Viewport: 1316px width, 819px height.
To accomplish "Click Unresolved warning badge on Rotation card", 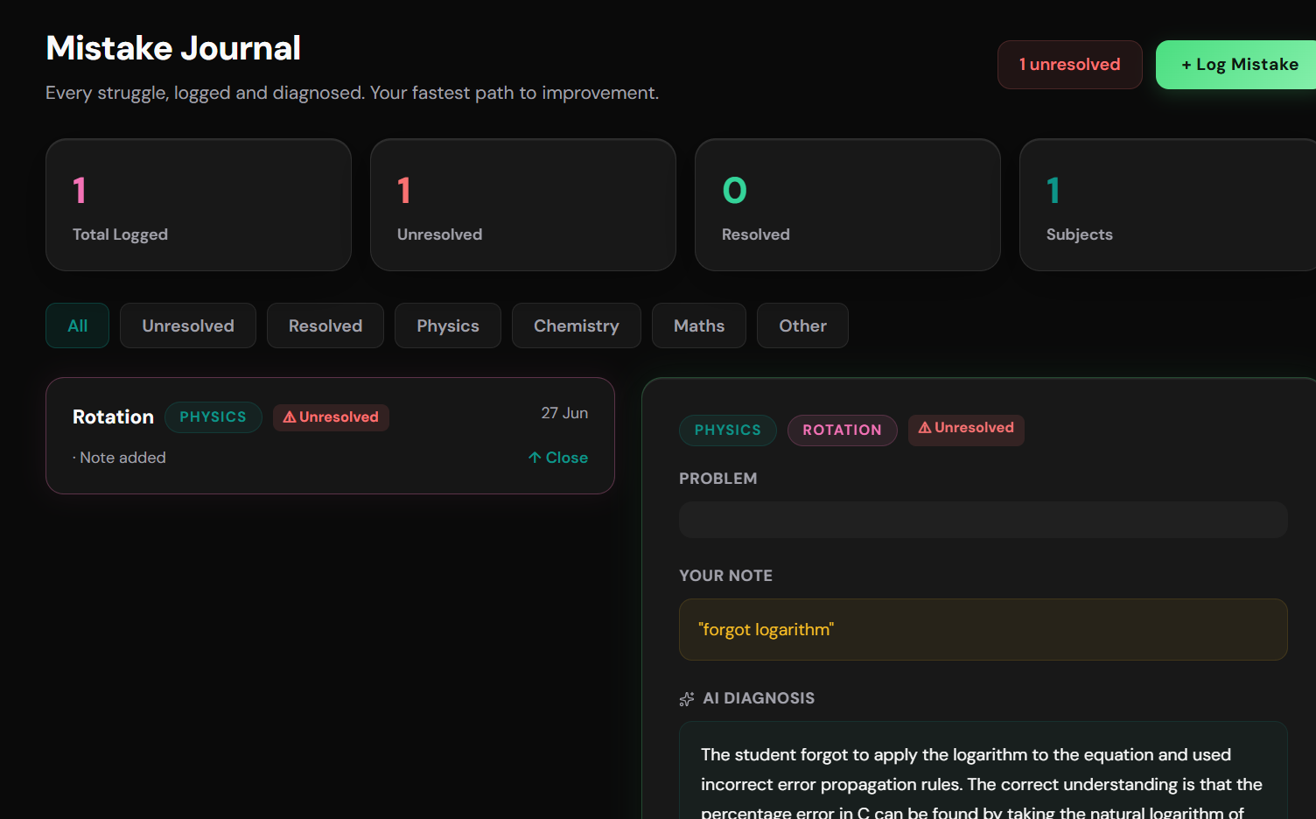I will pos(331,417).
